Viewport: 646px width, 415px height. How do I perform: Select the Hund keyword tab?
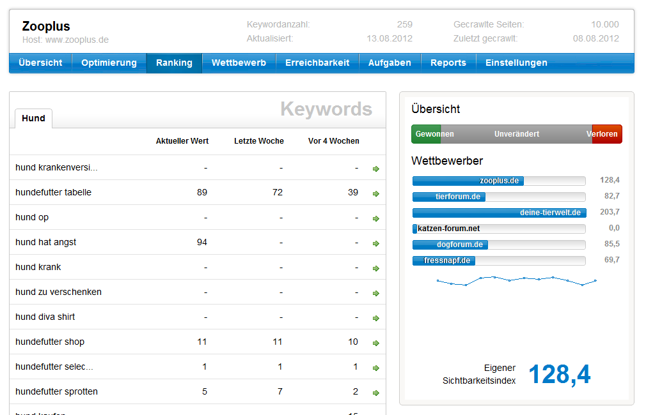click(x=33, y=118)
